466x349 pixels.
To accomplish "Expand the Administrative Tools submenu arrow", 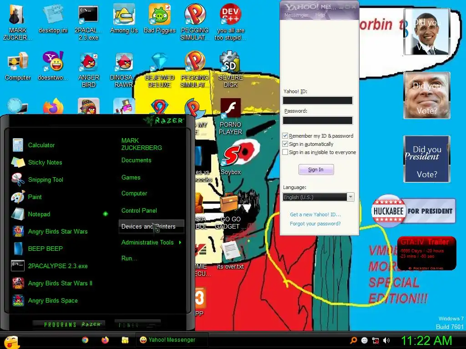I will click(x=180, y=243).
